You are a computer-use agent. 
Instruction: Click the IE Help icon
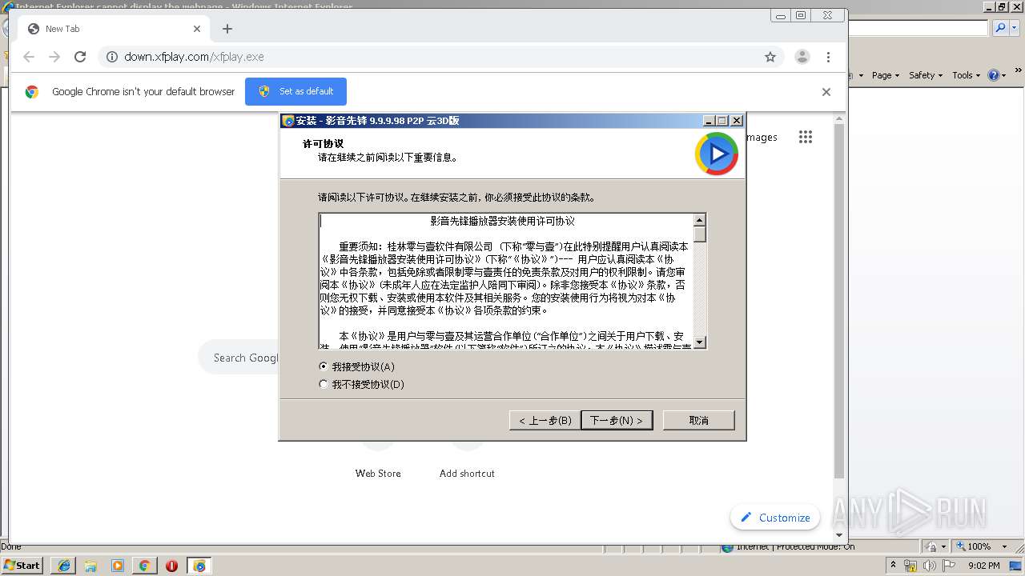(x=993, y=75)
